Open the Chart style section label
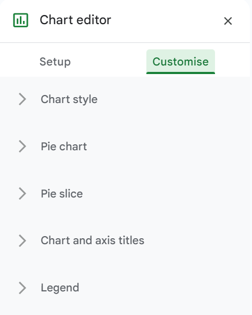252x315 pixels. [69, 99]
